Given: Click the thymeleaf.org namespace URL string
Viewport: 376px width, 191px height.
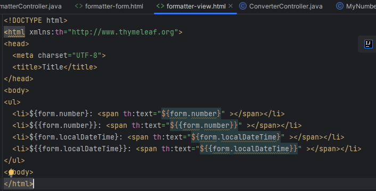Looking at the screenshot, I should tap(123, 32).
